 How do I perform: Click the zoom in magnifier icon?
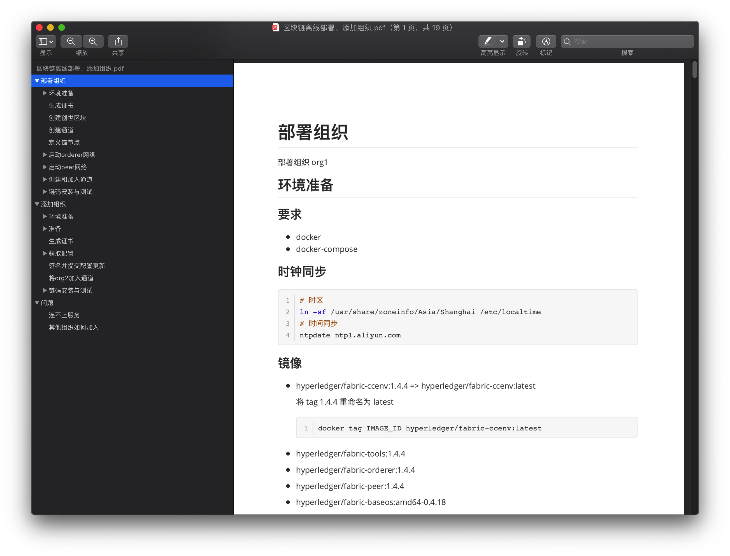point(93,41)
